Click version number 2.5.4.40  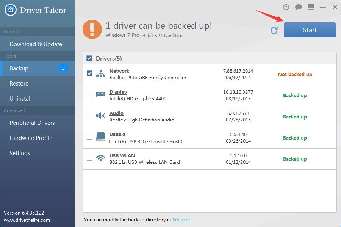click(238, 134)
